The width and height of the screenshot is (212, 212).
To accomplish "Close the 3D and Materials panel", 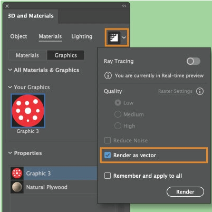I will tap(7, 6).
